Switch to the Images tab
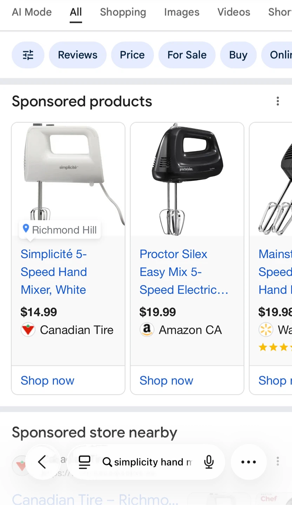Image resolution: width=292 pixels, height=505 pixels. (x=182, y=12)
